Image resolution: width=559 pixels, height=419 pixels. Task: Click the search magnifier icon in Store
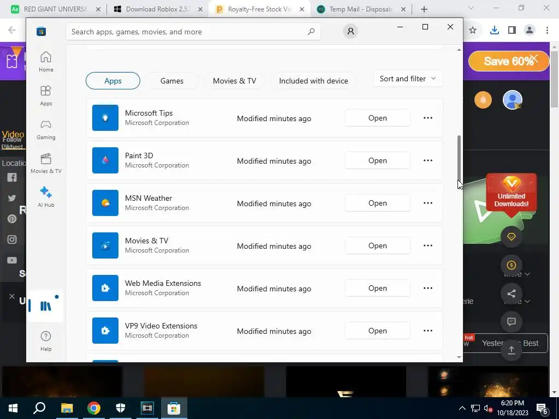coord(311,31)
